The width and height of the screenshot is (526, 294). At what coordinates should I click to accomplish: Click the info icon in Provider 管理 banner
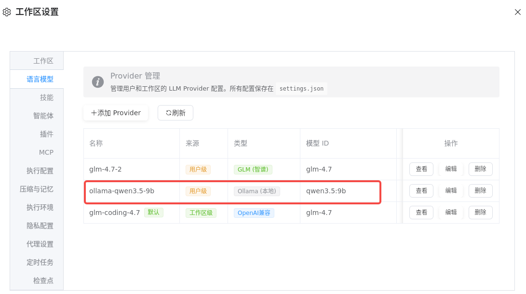pyautogui.click(x=98, y=82)
